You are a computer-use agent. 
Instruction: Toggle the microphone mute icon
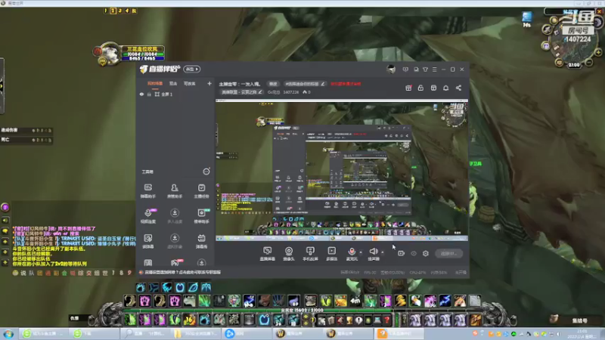click(x=352, y=252)
